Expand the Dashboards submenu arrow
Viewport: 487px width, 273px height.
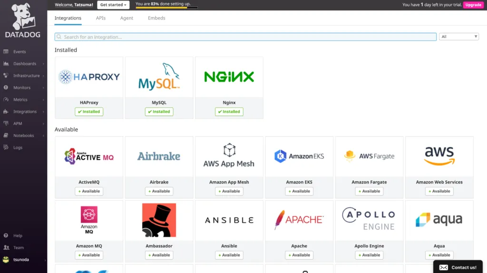pyautogui.click(x=43, y=64)
